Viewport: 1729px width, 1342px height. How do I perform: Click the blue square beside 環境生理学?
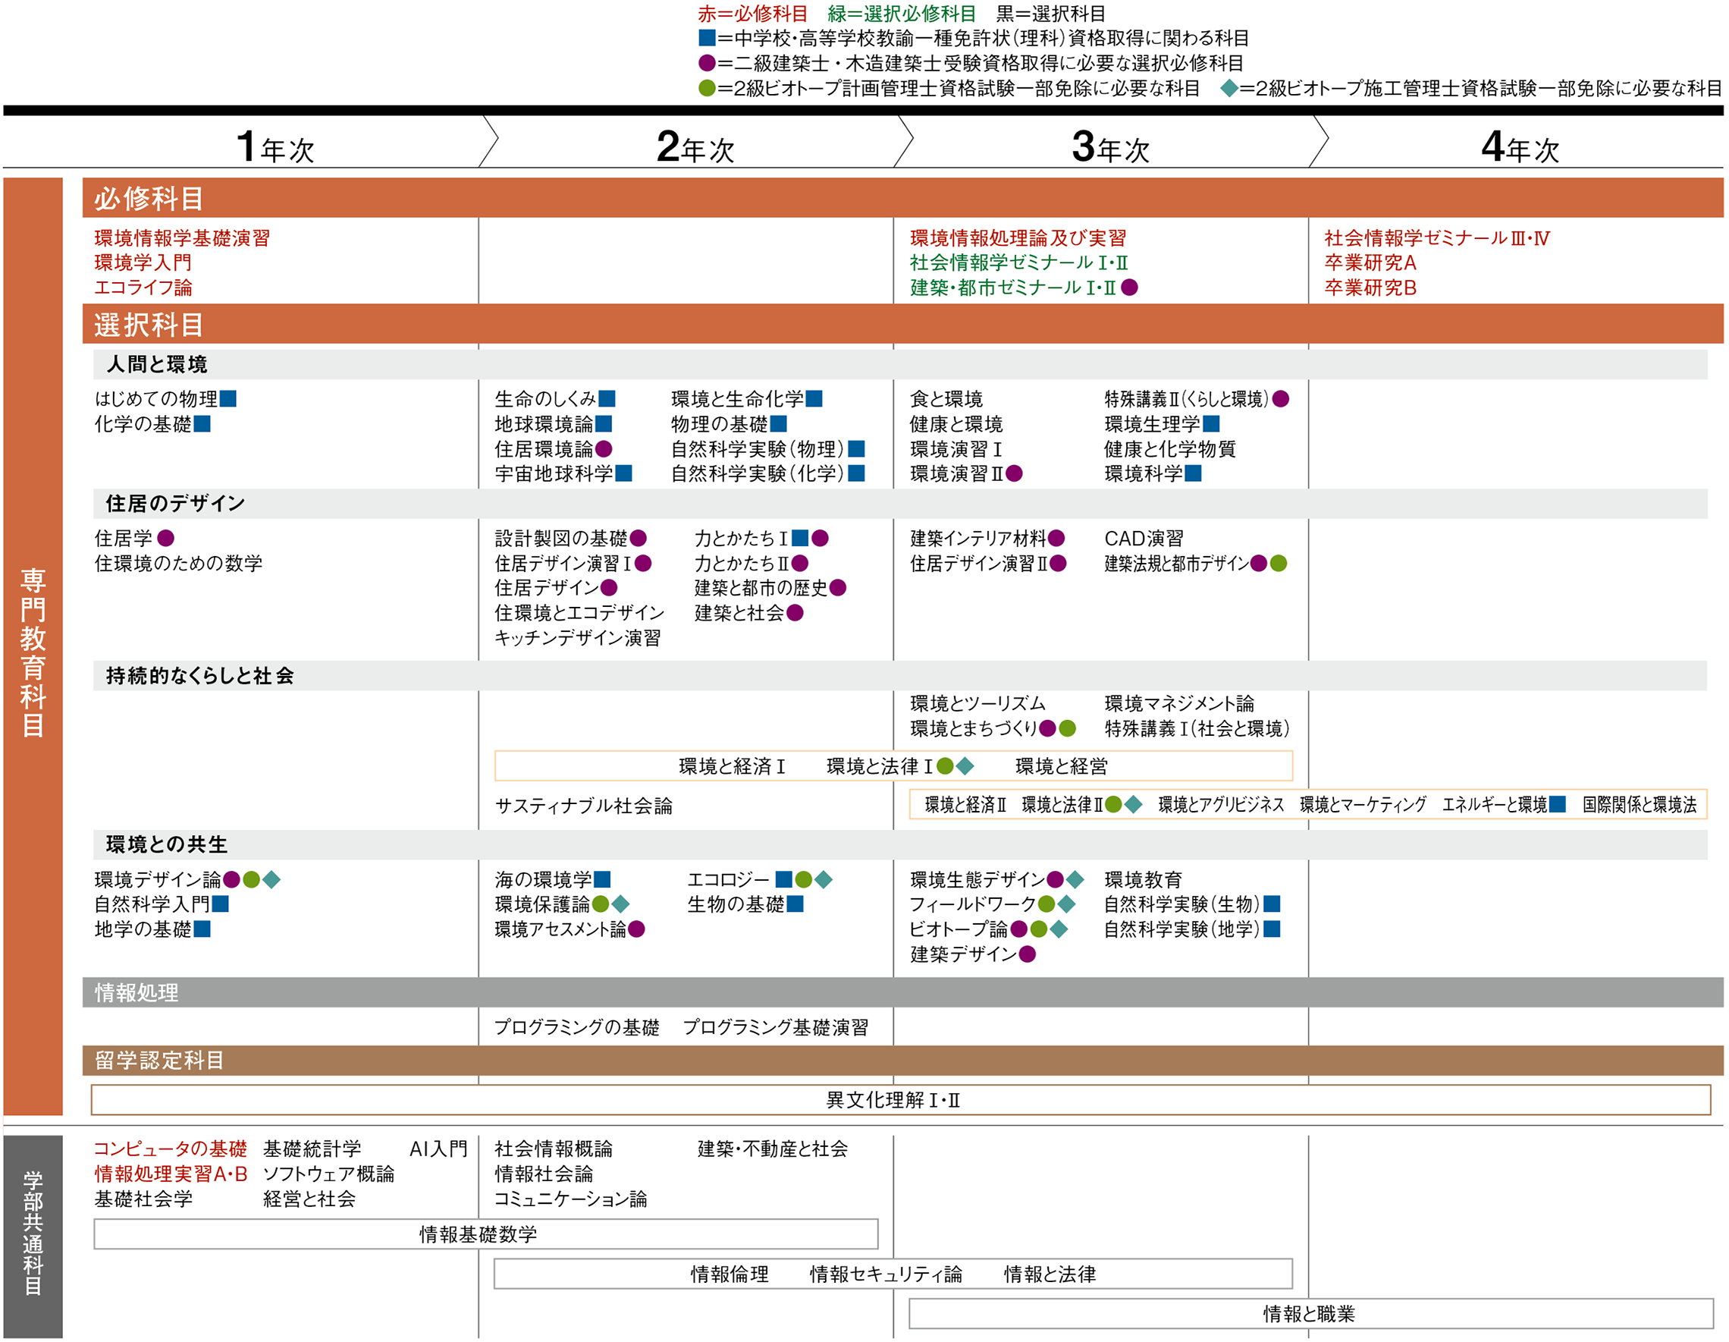coord(1211,423)
